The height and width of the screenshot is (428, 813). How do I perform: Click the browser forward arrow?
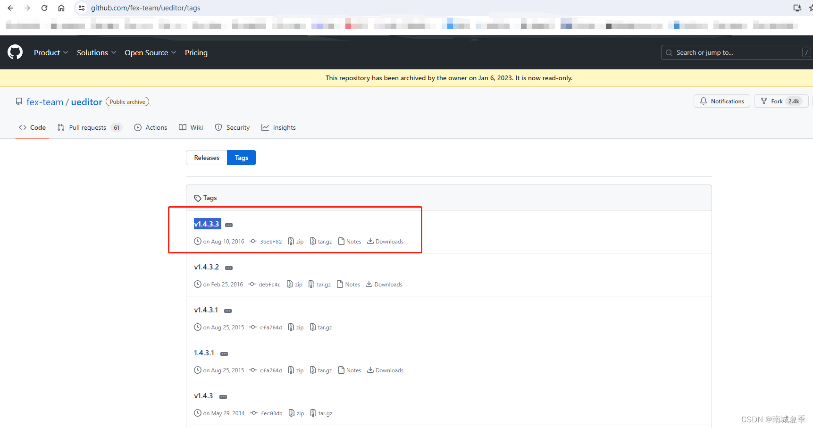point(27,8)
